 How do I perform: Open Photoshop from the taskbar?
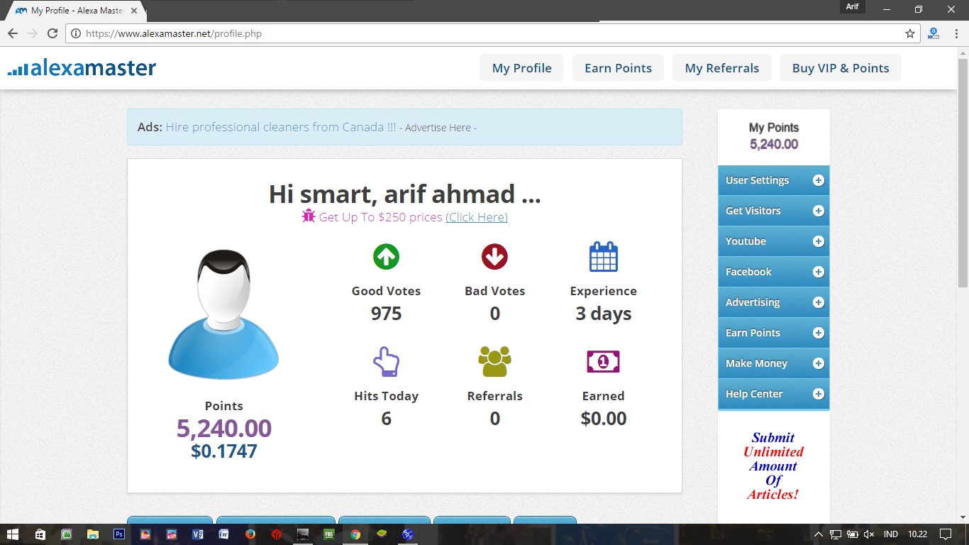coord(119,534)
